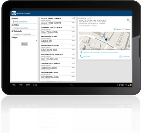Image resolution: width=143 pixels, height=133 pixels.
Task: Tap the Android home button
Action: coord(21,85)
